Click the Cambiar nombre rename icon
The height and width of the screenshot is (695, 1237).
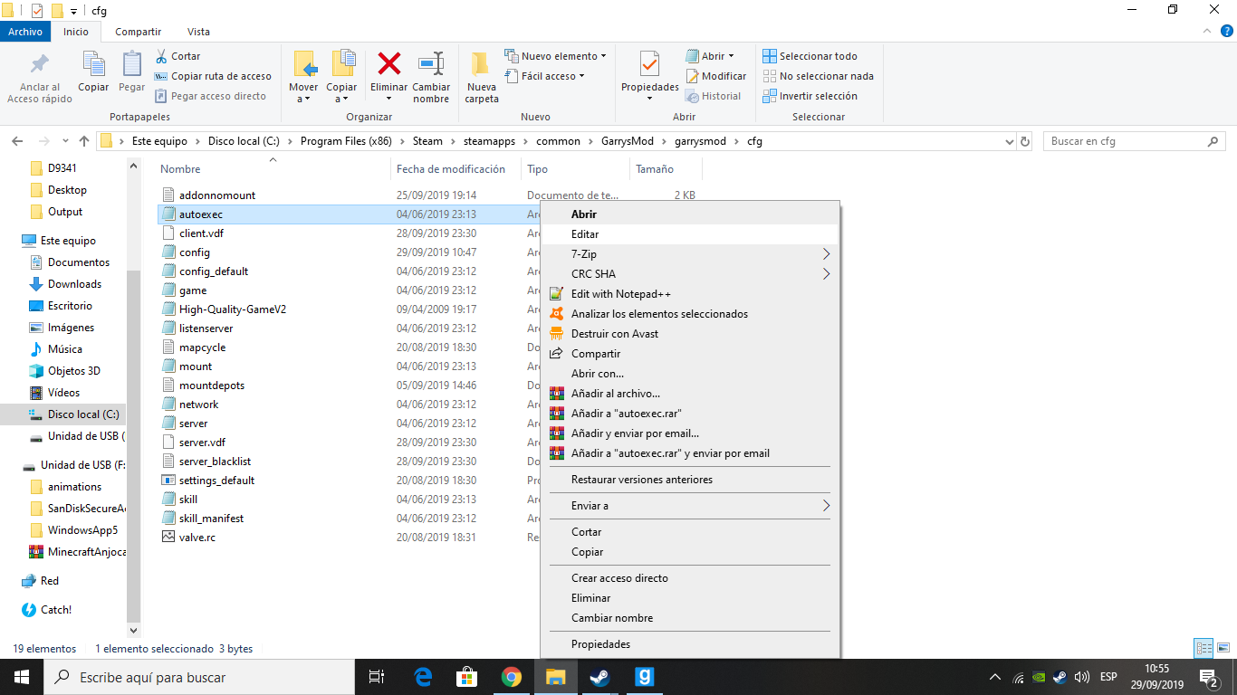431,63
